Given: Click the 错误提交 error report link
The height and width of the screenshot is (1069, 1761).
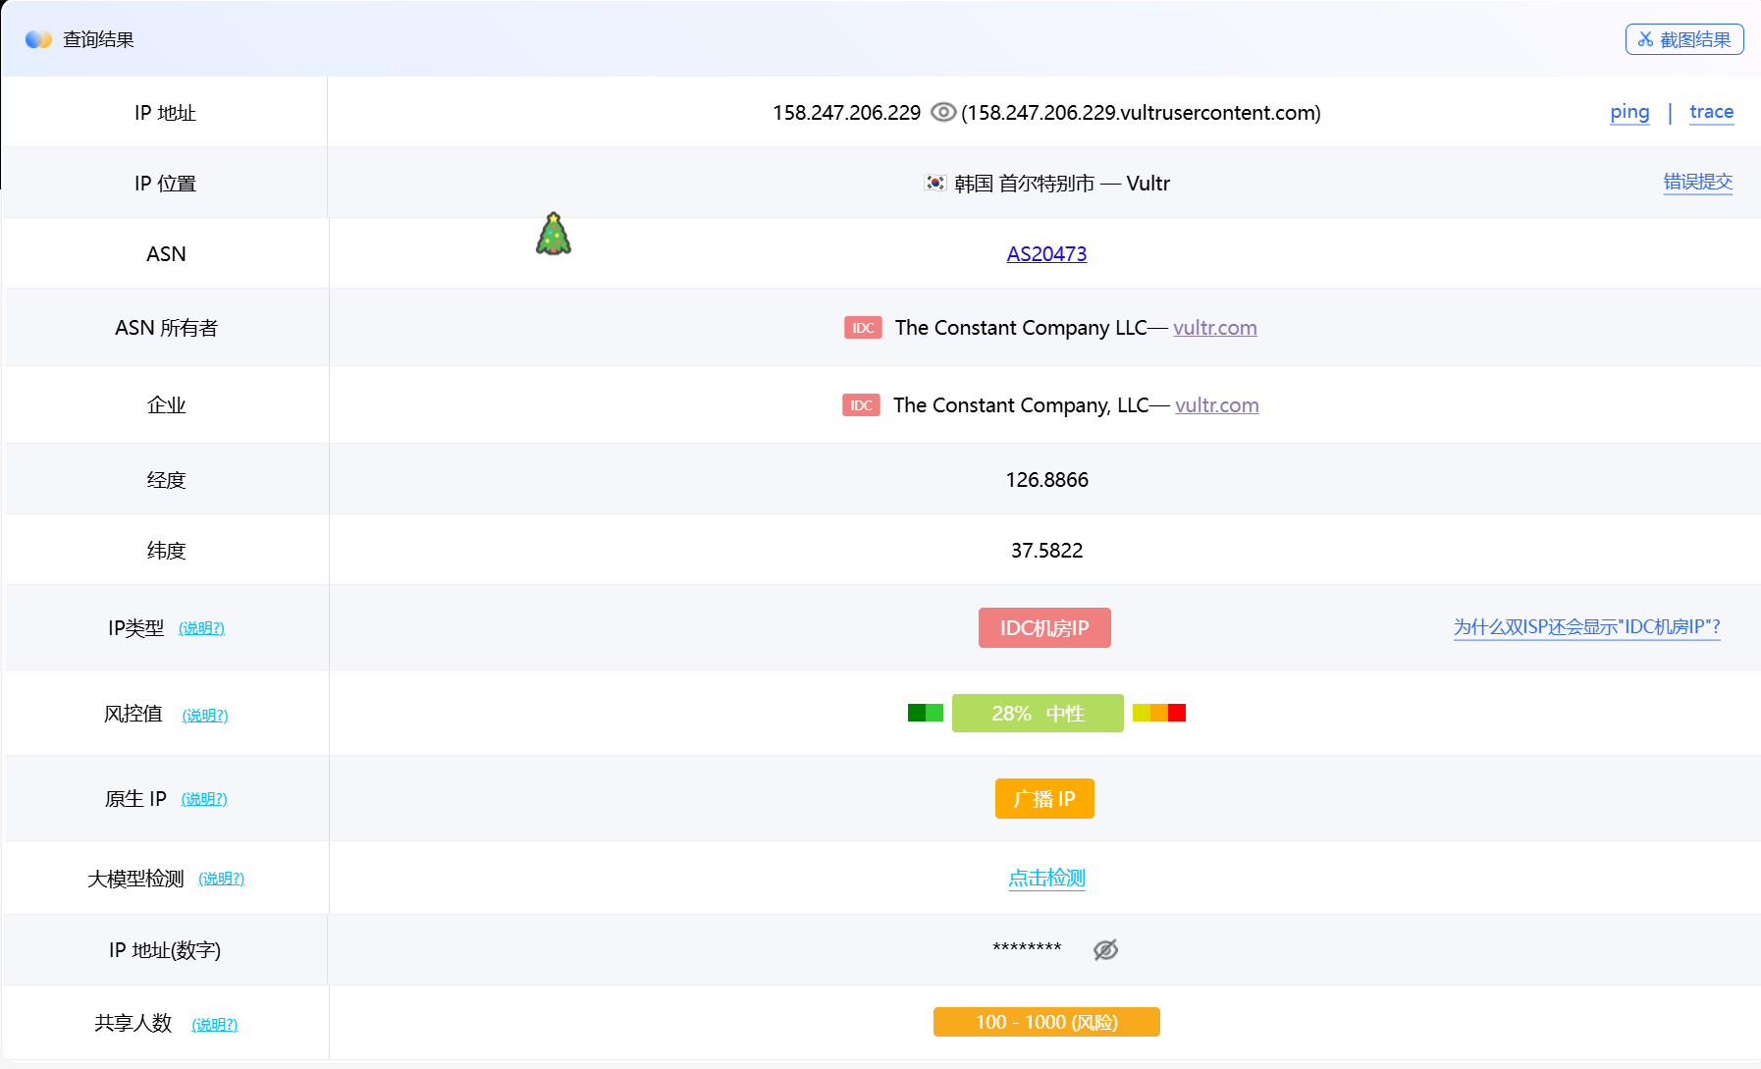Looking at the screenshot, I should (1697, 182).
